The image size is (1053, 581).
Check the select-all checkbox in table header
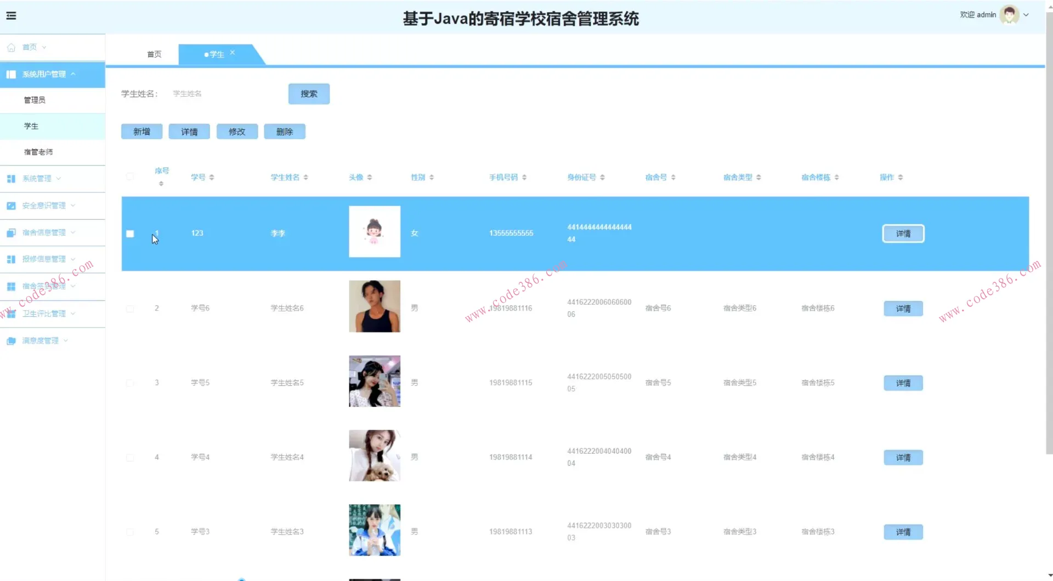click(x=130, y=176)
